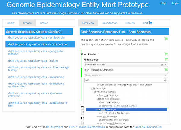Expand the Food Source dropdown arrow
The image size is (181, 130).
click(165, 65)
